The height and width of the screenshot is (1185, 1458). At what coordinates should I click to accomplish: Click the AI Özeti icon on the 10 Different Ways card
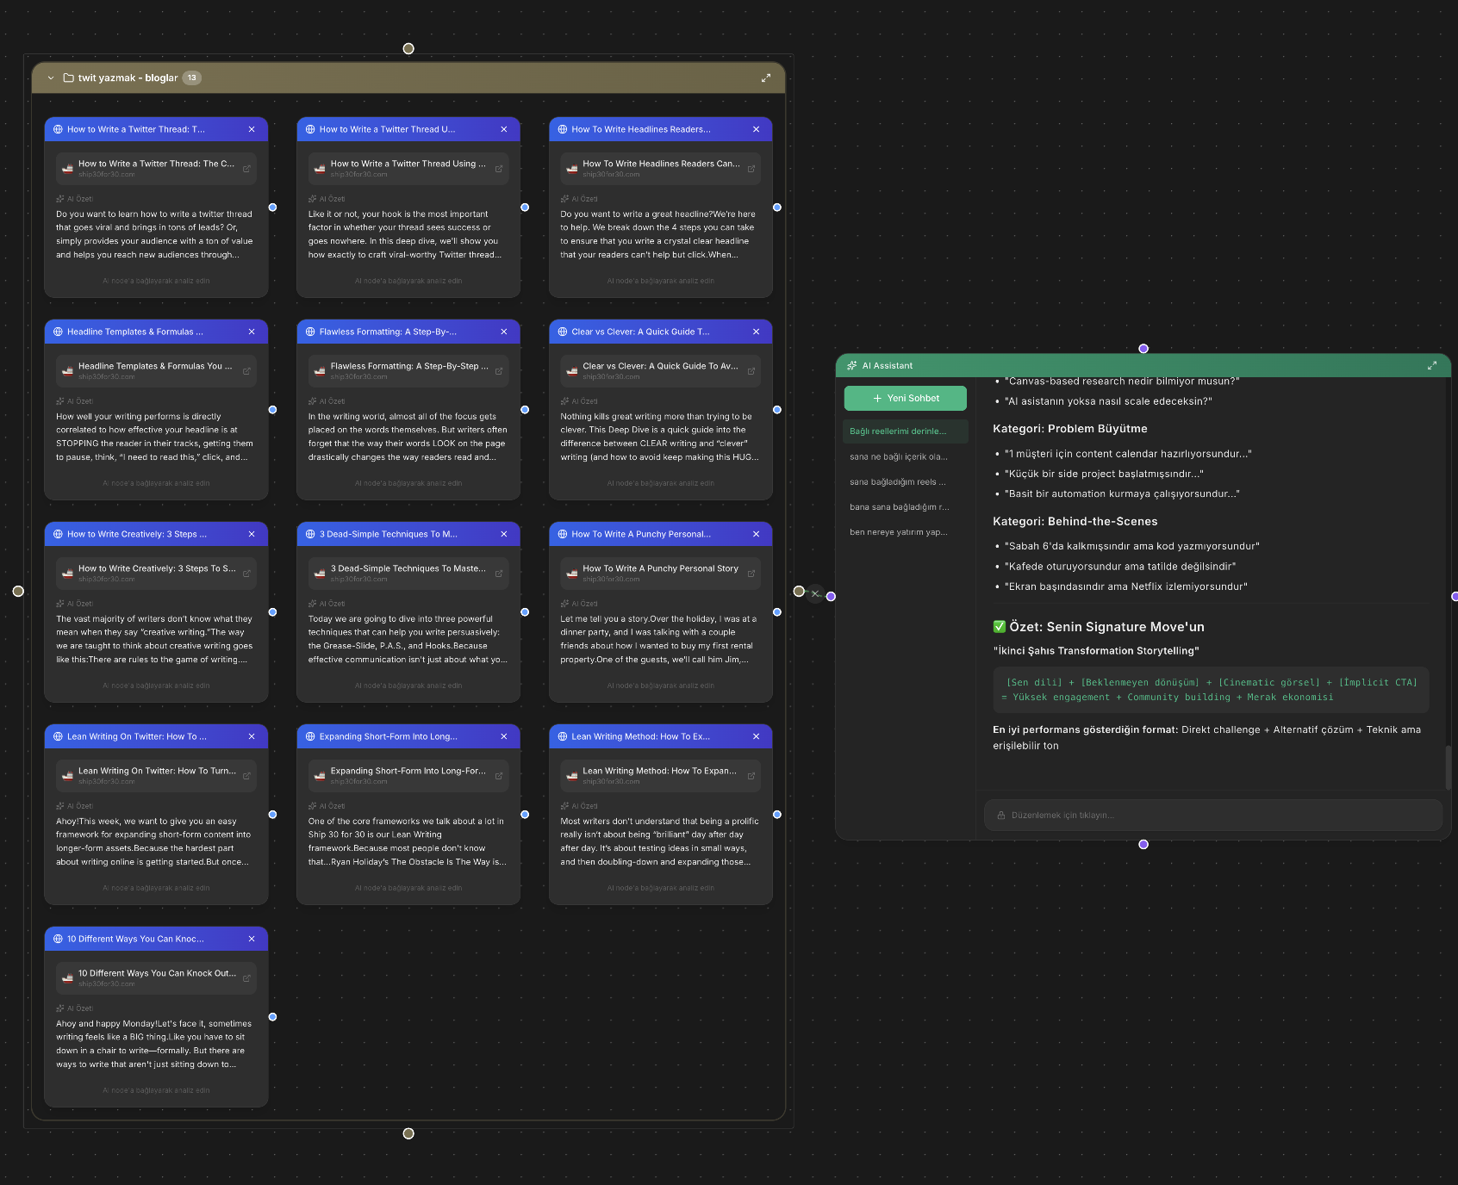pyautogui.click(x=61, y=1008)
